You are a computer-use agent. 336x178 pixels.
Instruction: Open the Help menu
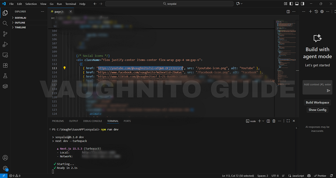[x=82, y=4]
